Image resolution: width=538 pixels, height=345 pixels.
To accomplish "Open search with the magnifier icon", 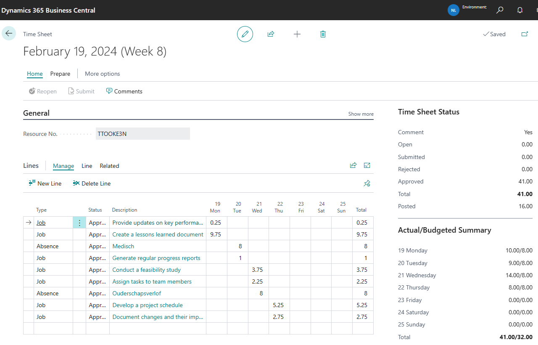I will coord(500,10).
